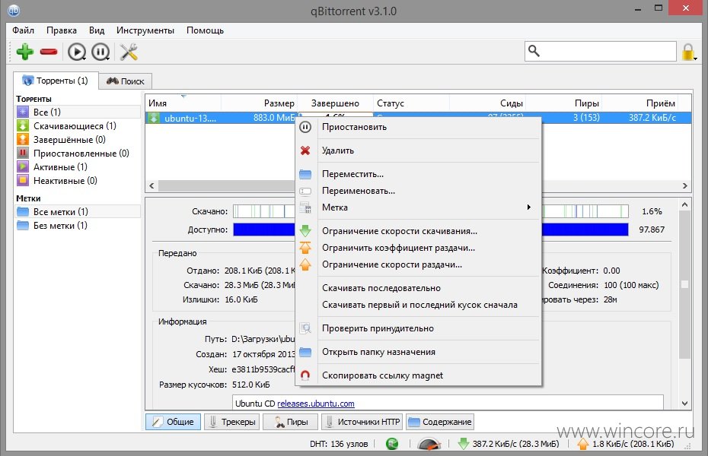
Task: Click the ubuntu-13 torrent row name
Action: point(190,118)
